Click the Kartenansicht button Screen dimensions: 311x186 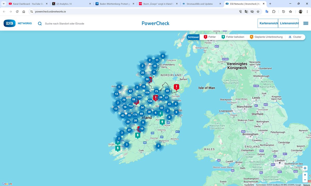[268, 23]
